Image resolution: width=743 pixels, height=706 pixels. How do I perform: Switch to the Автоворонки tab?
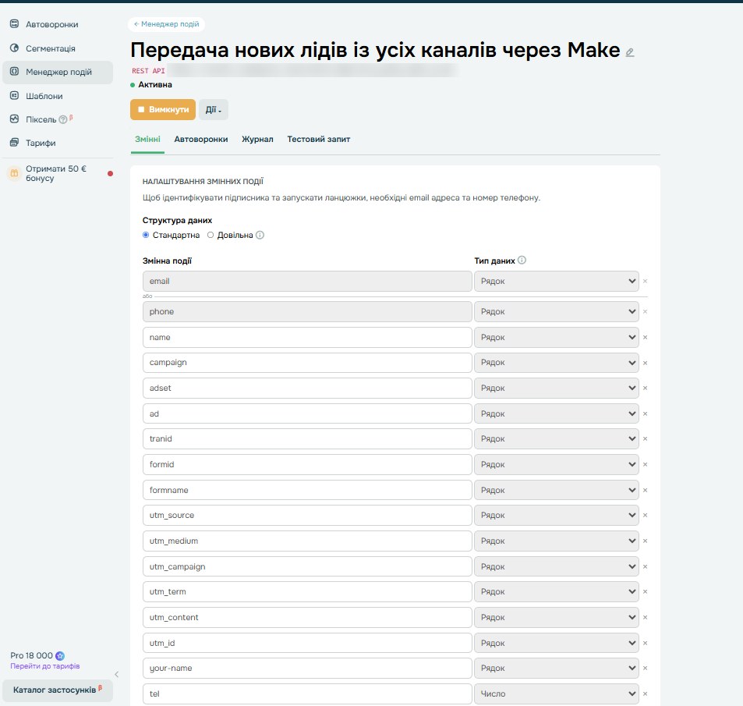coord(201,139)
